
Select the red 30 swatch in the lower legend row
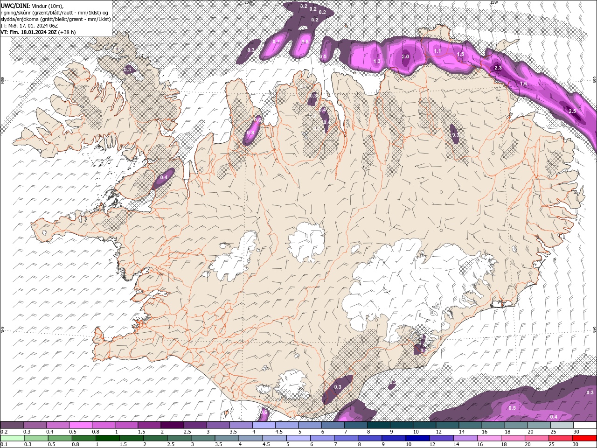(x=584, y=438)
